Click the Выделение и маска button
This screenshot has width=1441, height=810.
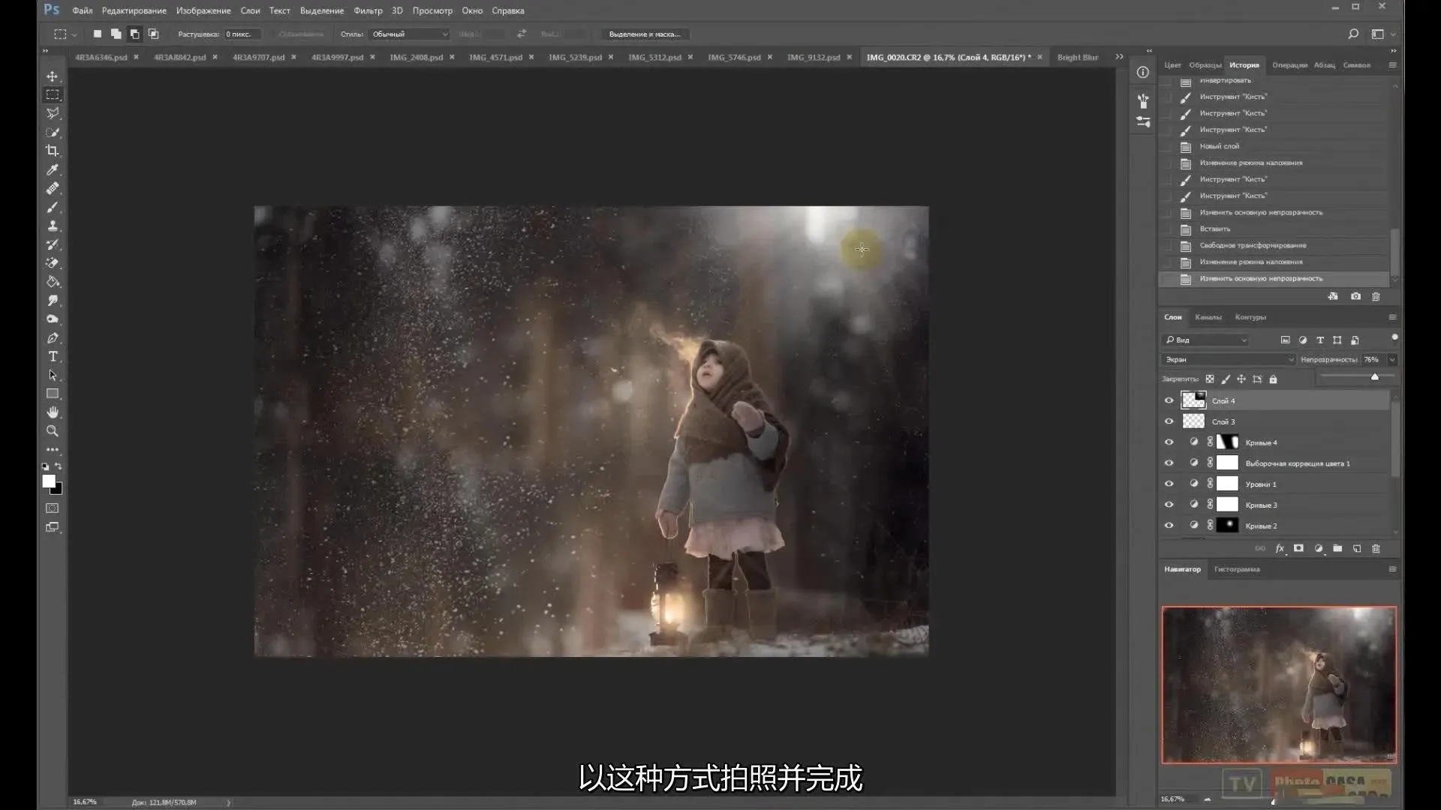pyautogui.click(x=644, y=34)
